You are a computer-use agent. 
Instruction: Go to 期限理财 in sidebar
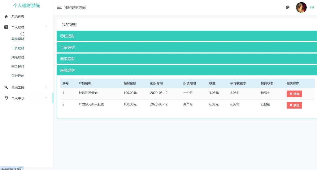tap(18, 57)
